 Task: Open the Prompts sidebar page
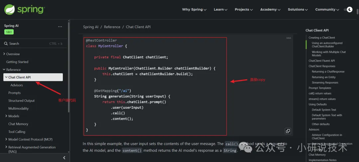(14, 93)
